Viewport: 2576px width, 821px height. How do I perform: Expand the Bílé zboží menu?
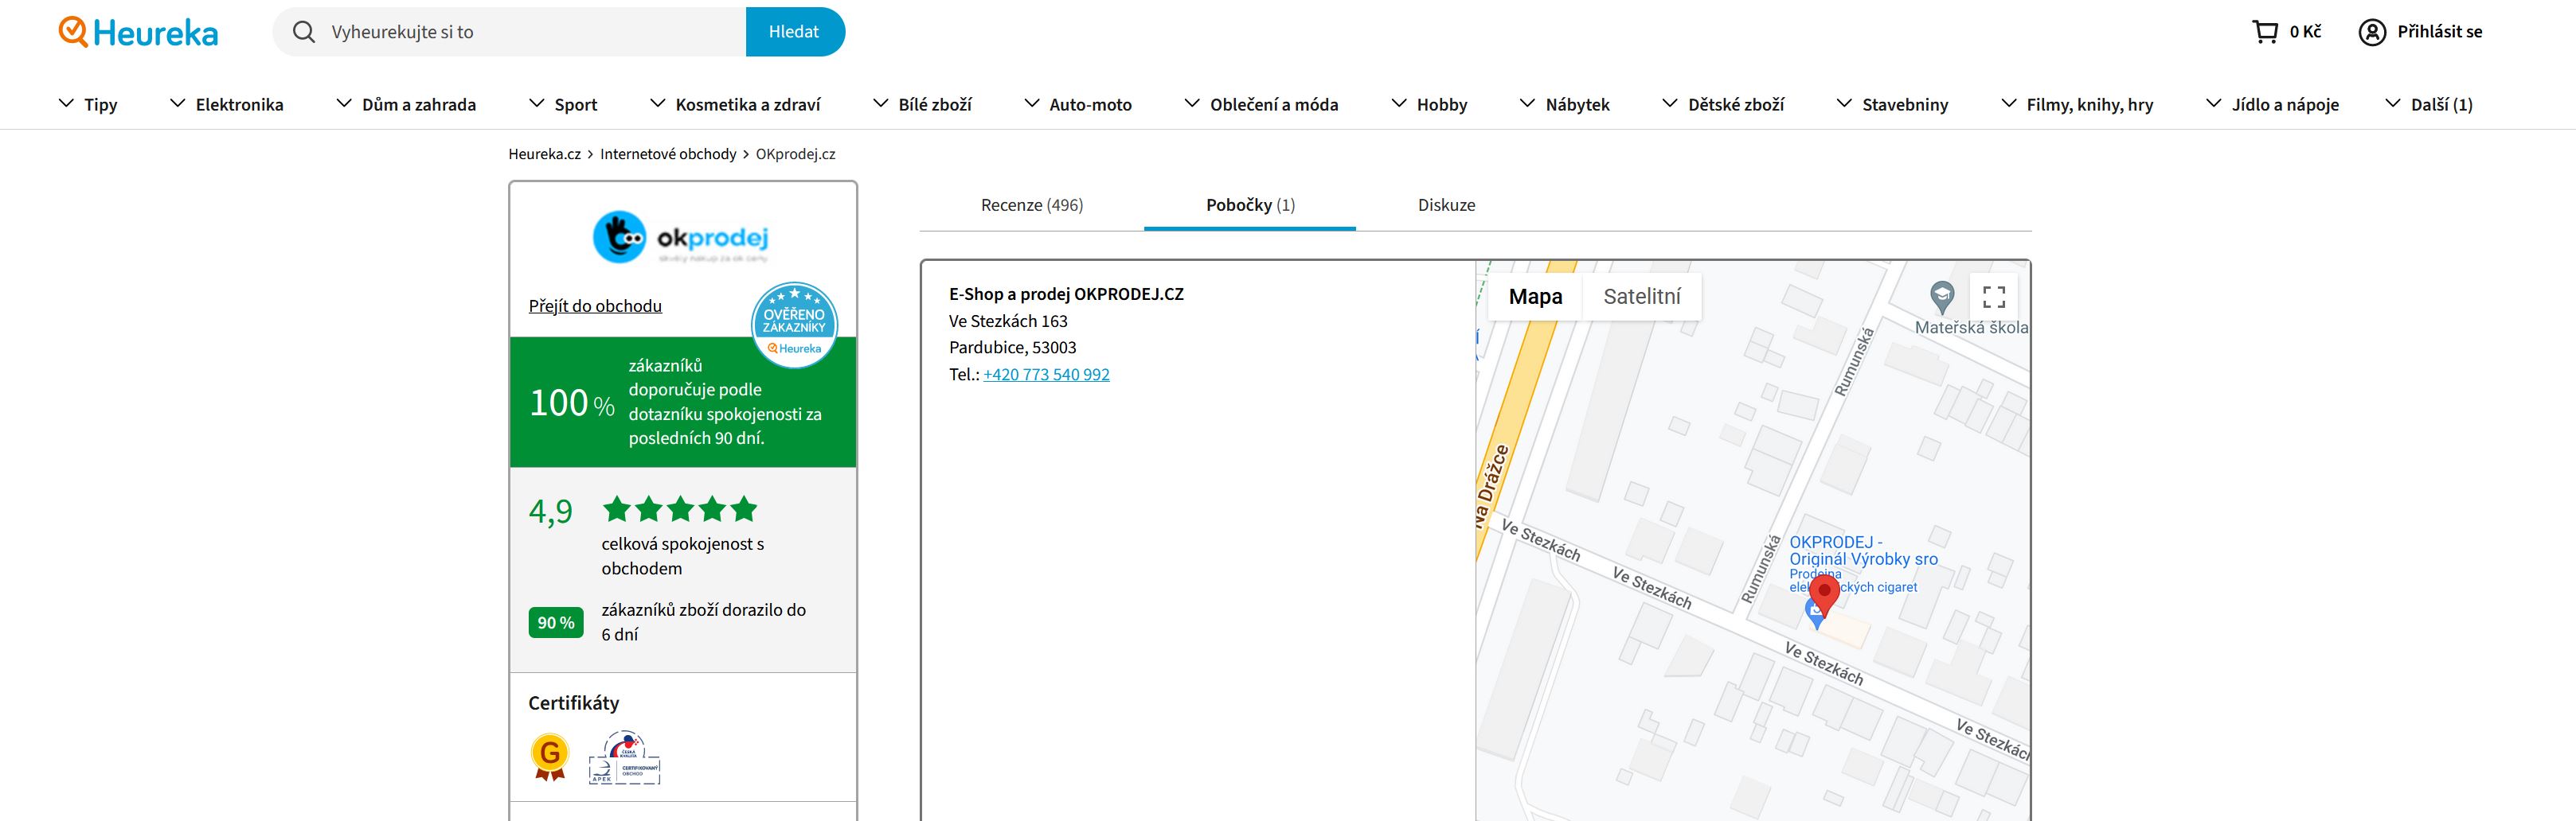tap(922, 104)
